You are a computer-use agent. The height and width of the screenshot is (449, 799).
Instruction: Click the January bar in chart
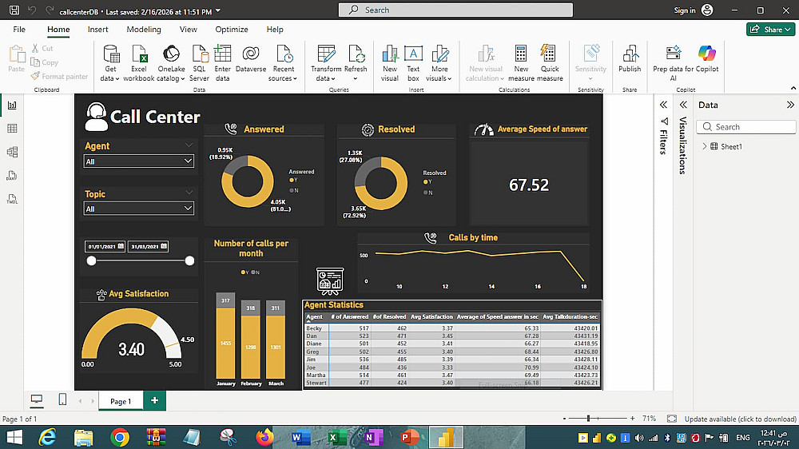[226, 336]
